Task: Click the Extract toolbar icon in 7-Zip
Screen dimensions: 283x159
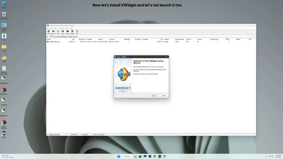Action: pyautogui.click(x=53, y=32)
